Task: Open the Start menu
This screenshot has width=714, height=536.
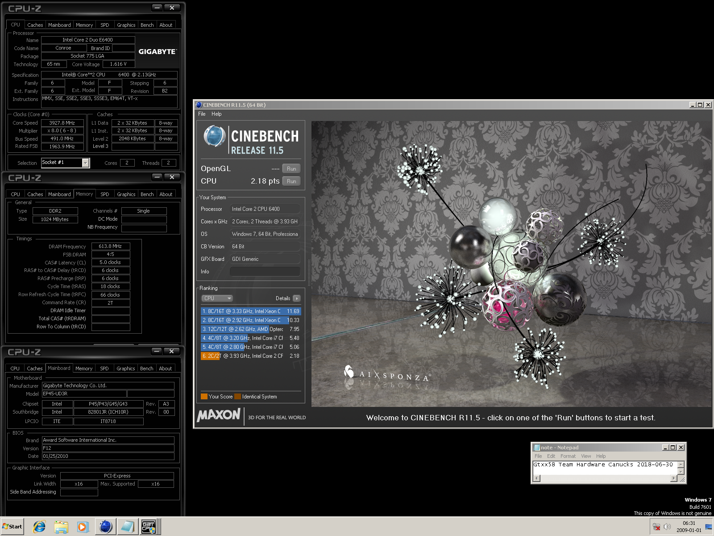Action: [x=12, y=527]
